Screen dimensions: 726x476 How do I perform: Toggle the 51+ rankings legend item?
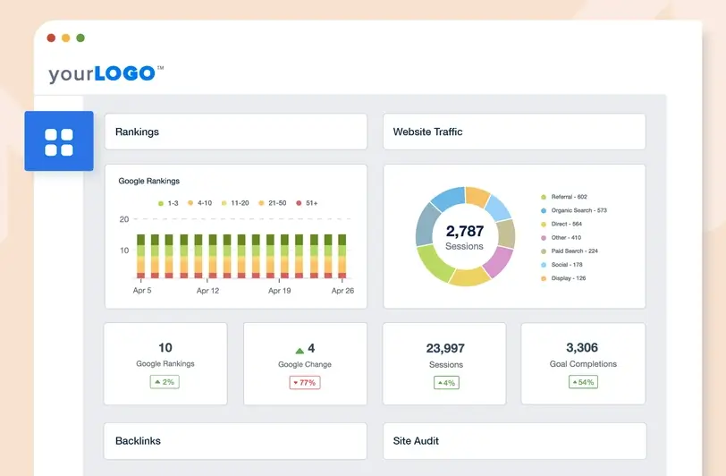[307, 203]
